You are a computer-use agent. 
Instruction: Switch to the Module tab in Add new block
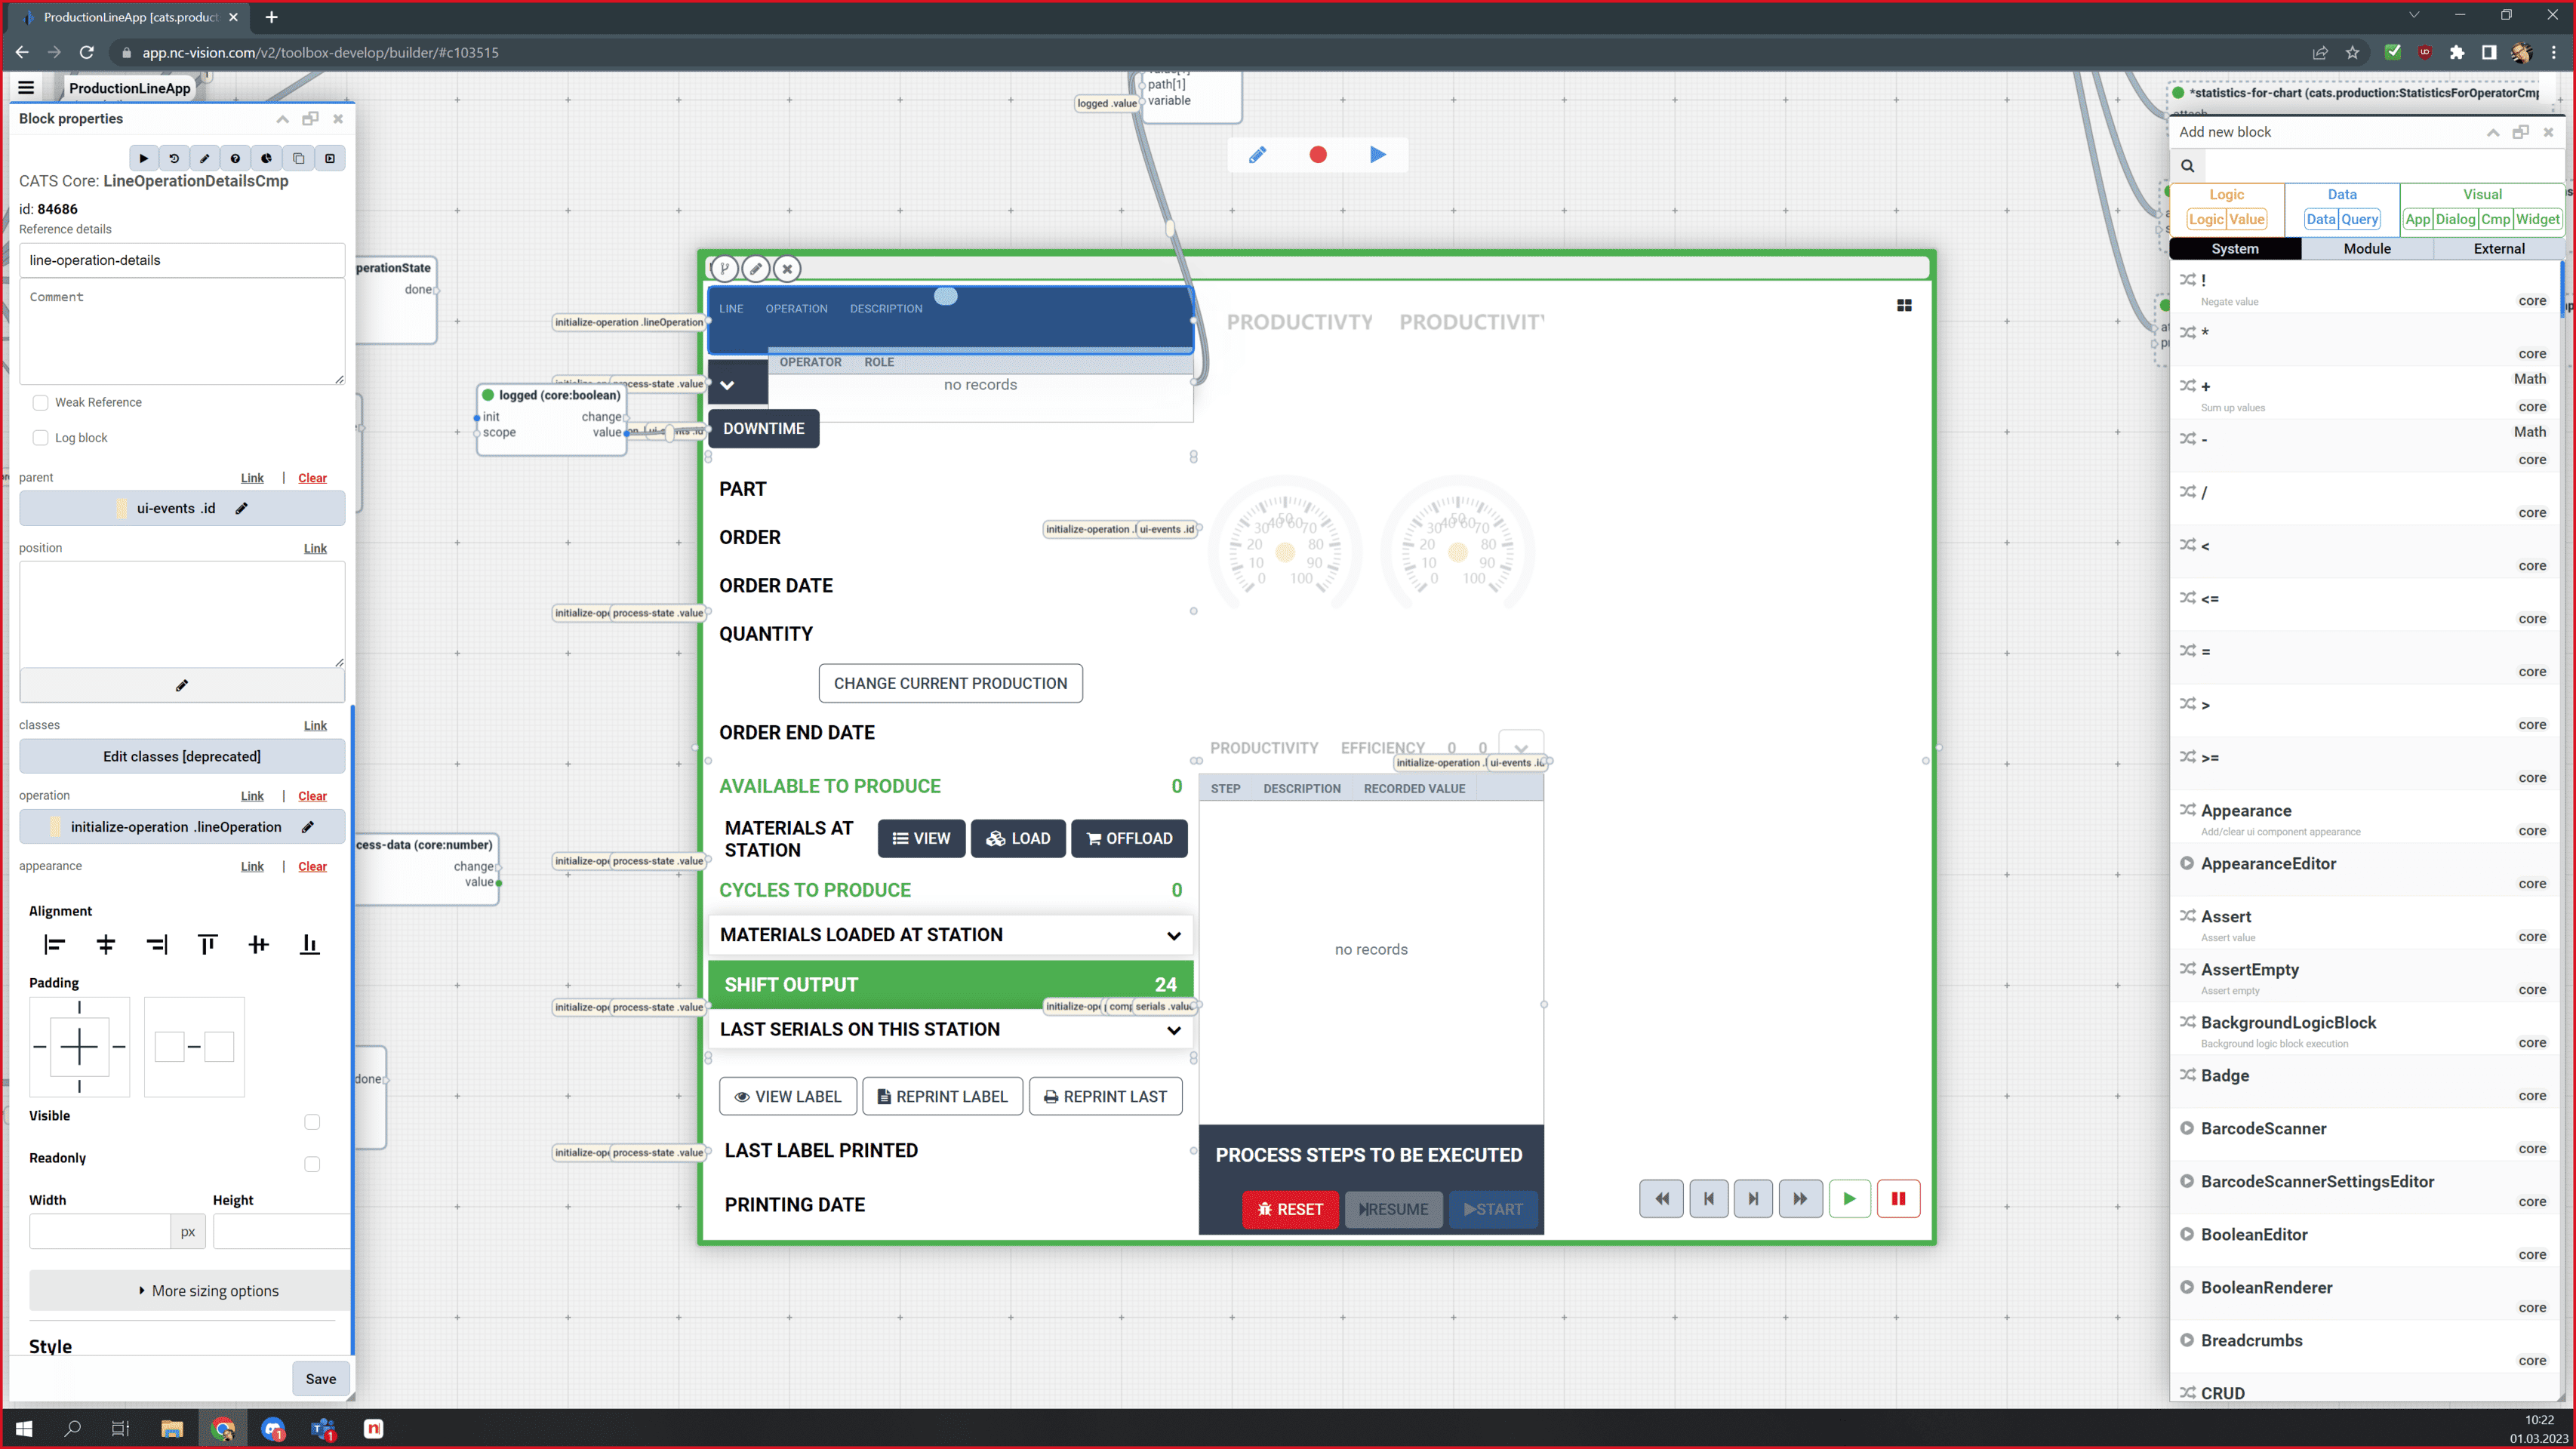tap(2367, 249)
